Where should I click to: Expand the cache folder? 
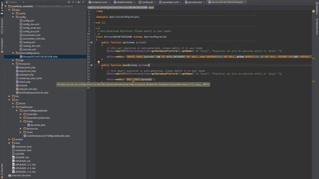pos(13,13)
